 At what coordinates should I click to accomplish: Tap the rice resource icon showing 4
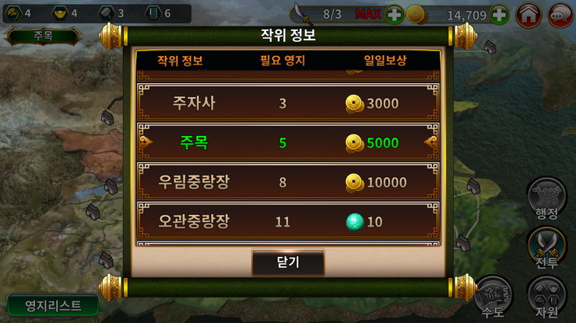[13, 13]
